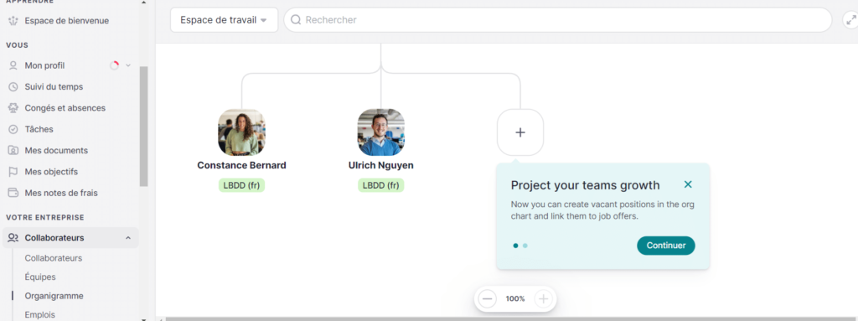
Task: Open the Équipes sub-item
Action: (40, 277)
